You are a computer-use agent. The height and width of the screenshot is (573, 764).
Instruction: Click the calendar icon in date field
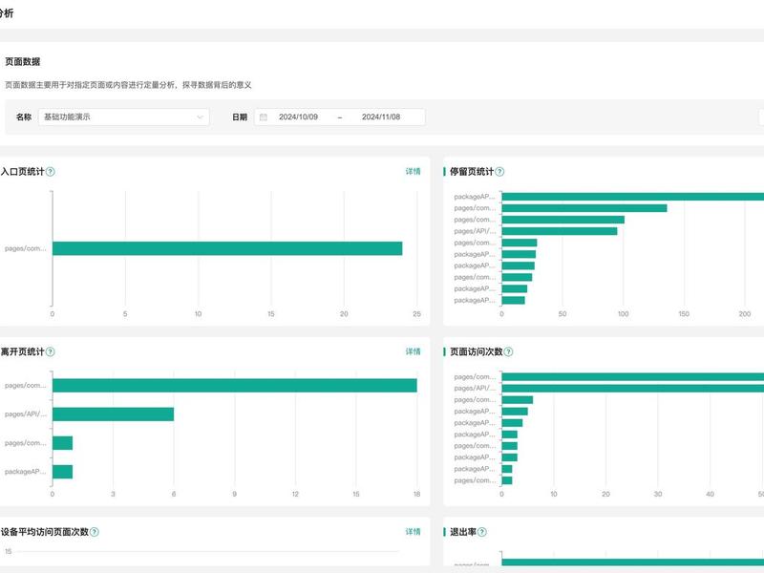point(264,117)
